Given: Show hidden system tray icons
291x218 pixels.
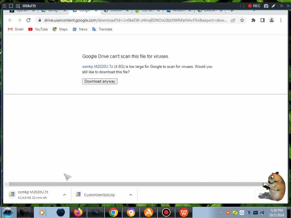Looking at the screenshot, I should click(221, 213).
